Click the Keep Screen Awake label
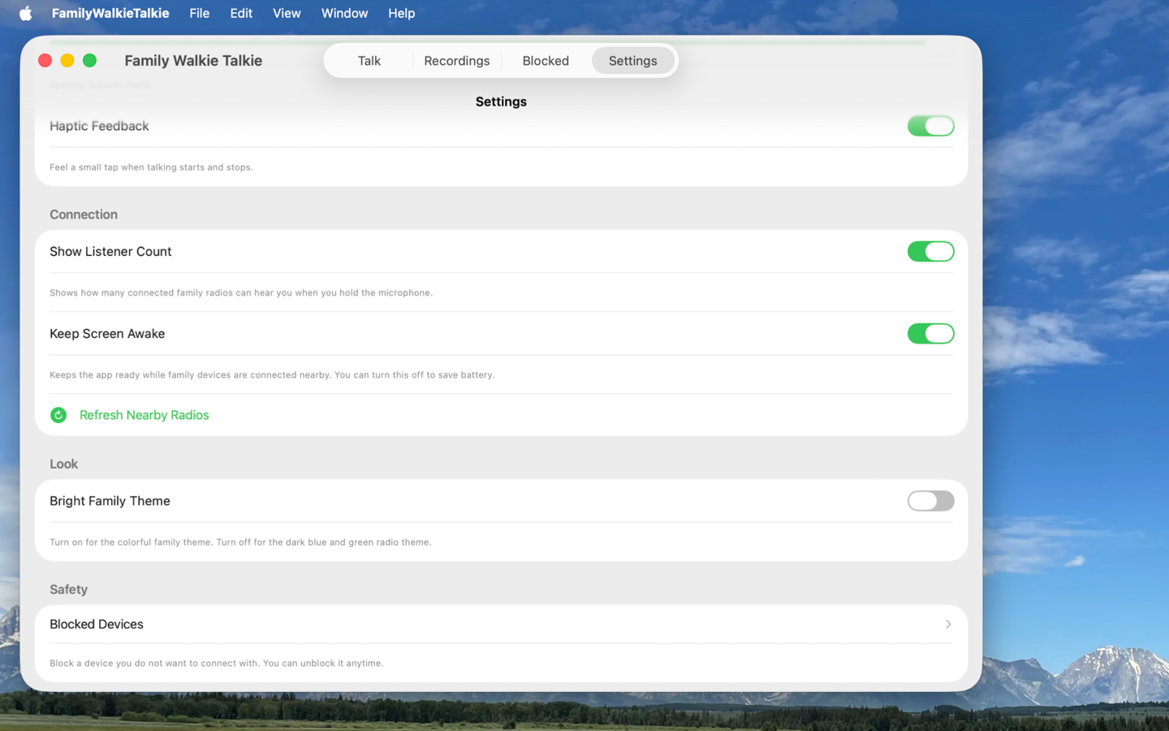This screenshot has width=1169, height=731. pyautogui.click(x=107, y=334)
